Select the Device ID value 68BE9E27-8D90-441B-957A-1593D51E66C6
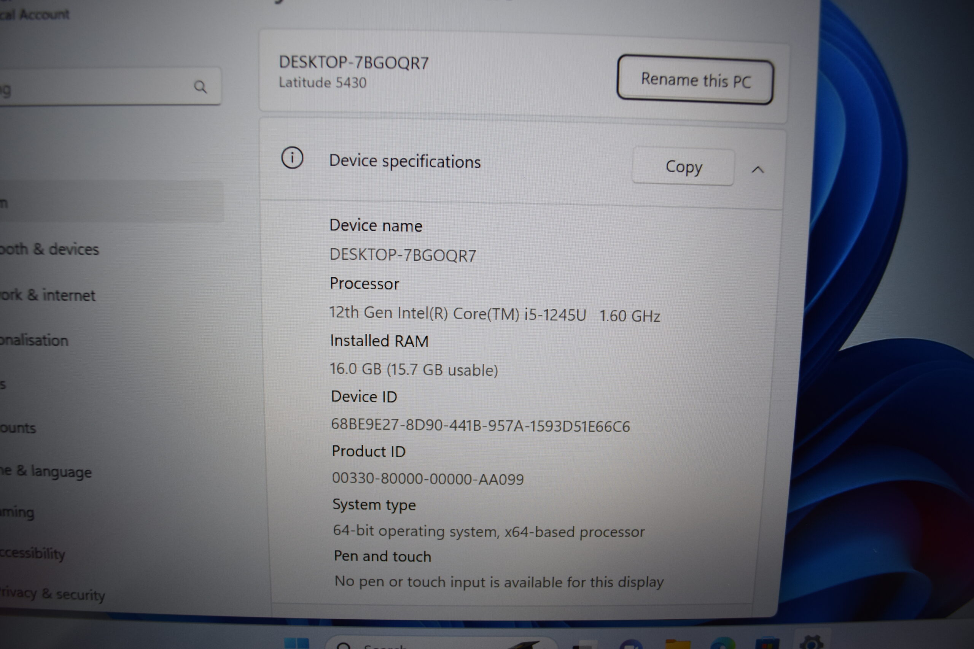 pos(481,425)
